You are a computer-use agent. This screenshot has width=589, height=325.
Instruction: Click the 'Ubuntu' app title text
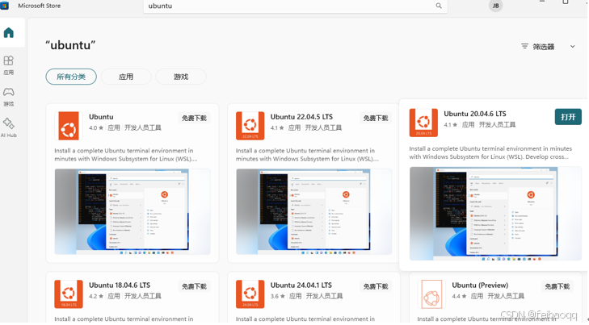101,117
